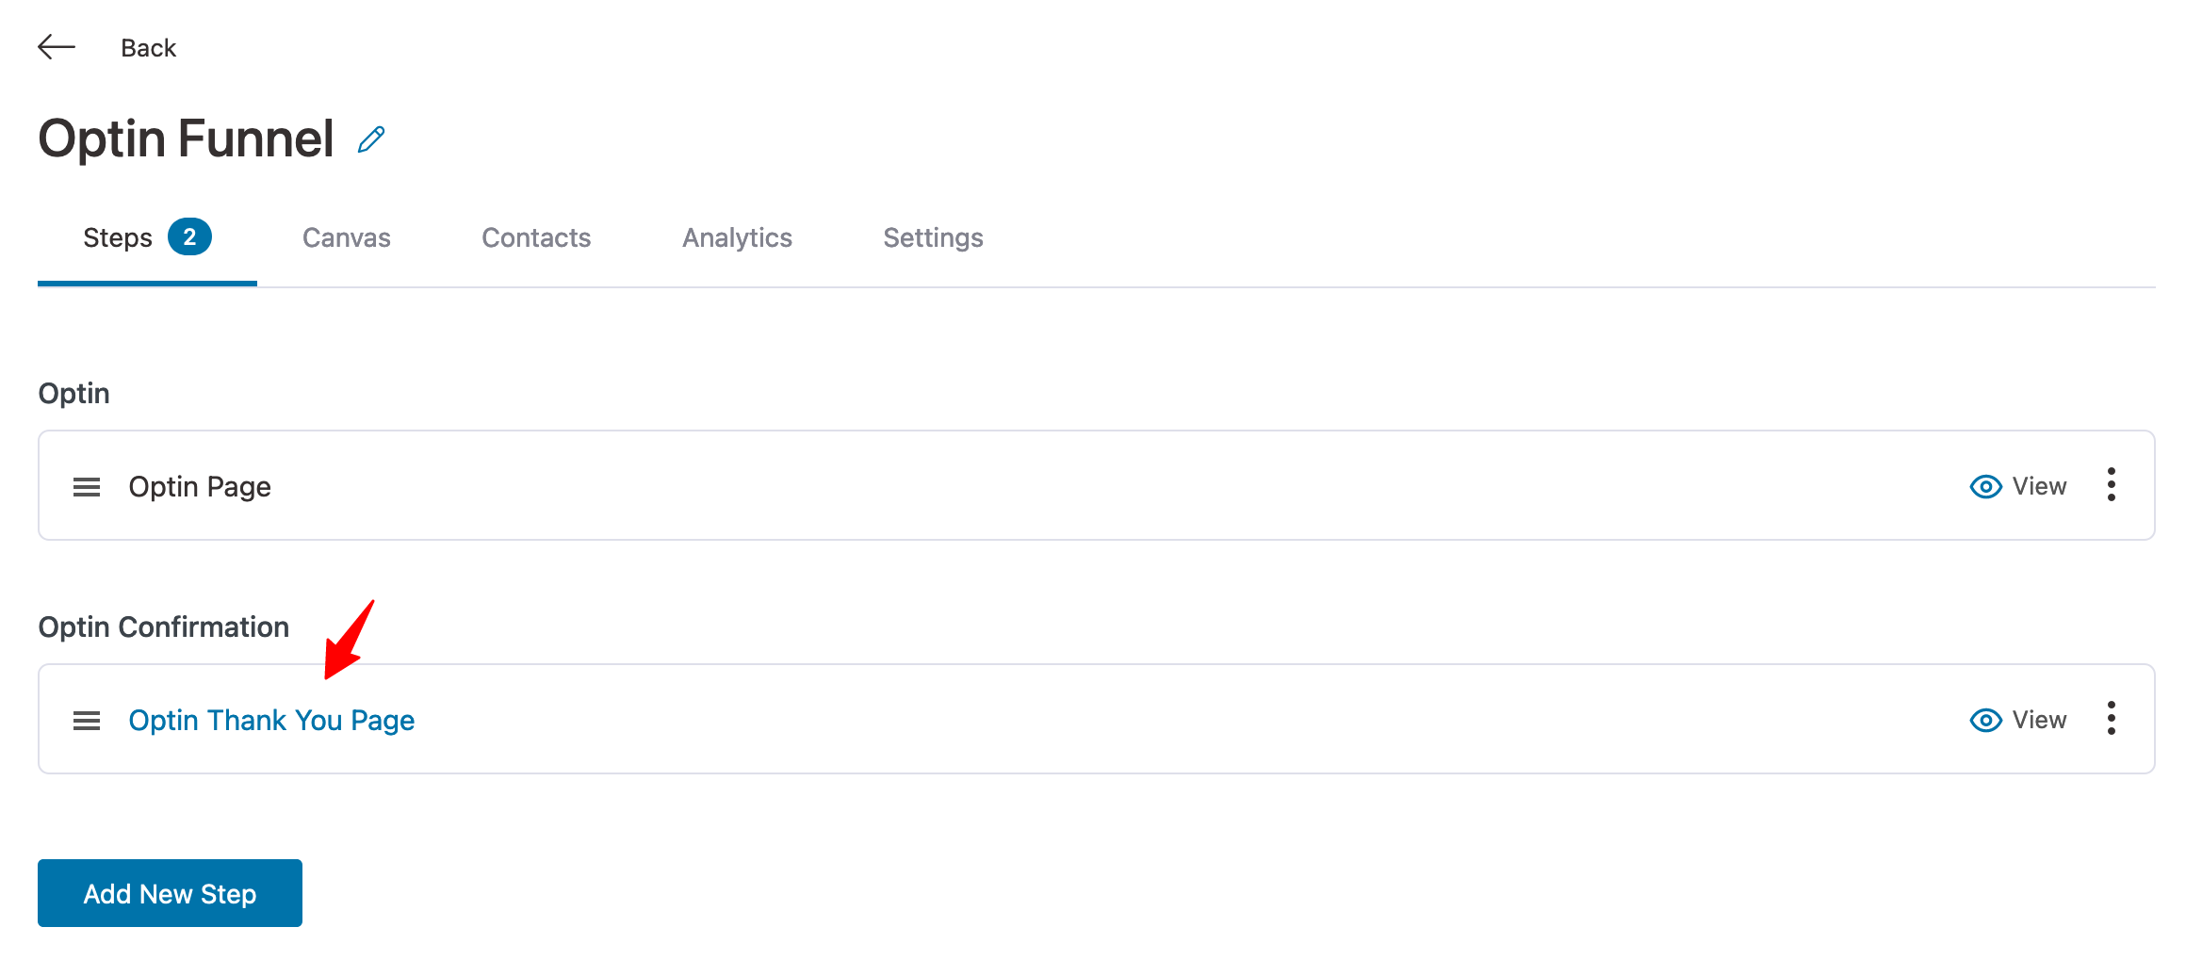Expand options via Optin Confirmation step's three-dot menu
2186x976 pixels.
point(2112,719)
